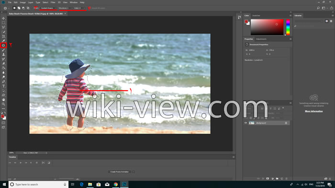Screen dimensions: 335x188
Task: Select the Pen tool
Action: 3,82
